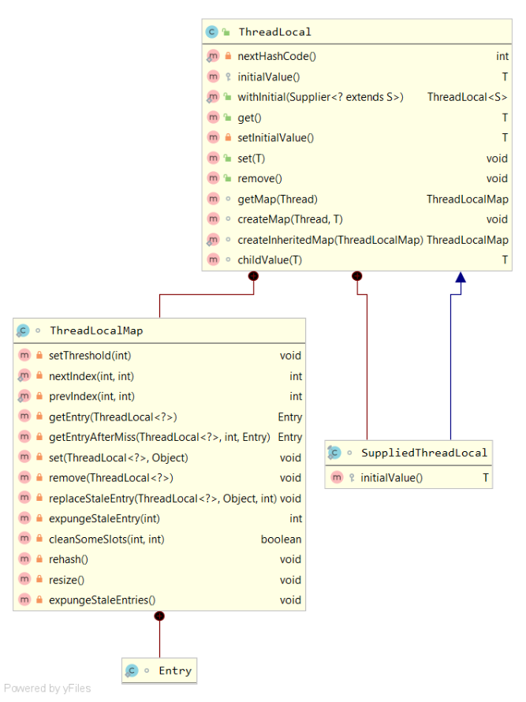
Task: Select the SuppliedThreadLocal class title
Action: [x=424, y=453]
